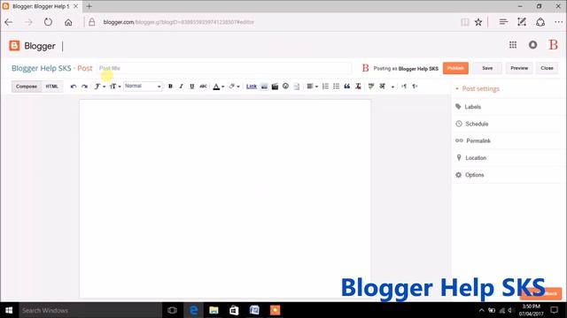
Task: Add this page to favorites
Action: click(478, 22)
